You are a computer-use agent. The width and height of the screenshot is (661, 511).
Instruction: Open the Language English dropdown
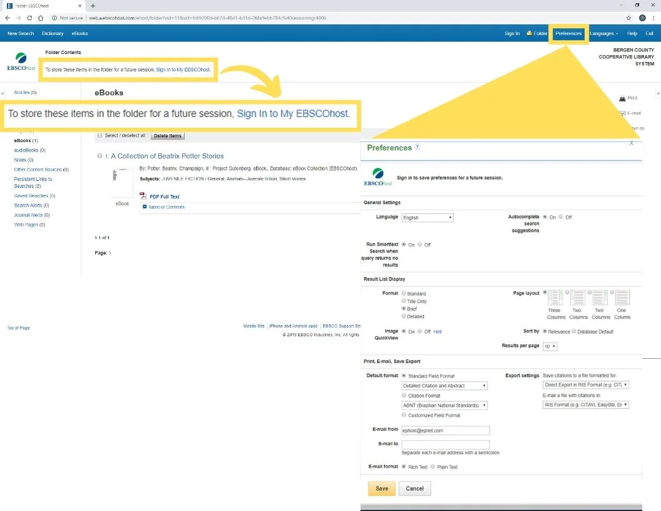click(428, 217)
